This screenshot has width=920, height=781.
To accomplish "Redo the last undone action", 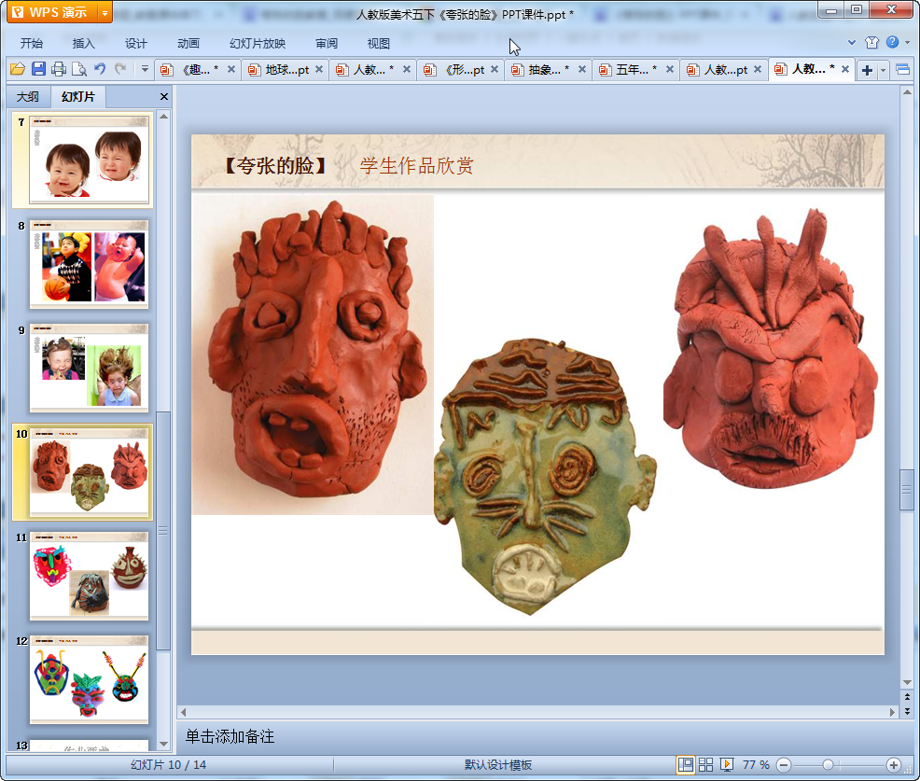I will point(120,69).
